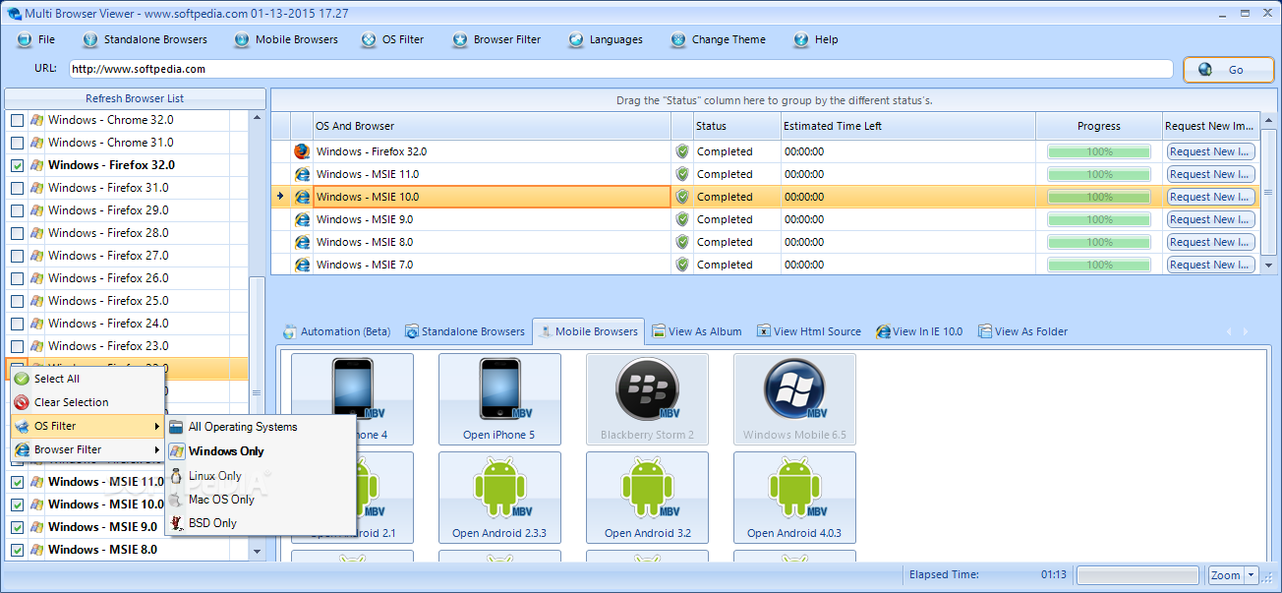Click the Mac OS Only icon
Screen dimensions: 1282x593
[176, 500]
